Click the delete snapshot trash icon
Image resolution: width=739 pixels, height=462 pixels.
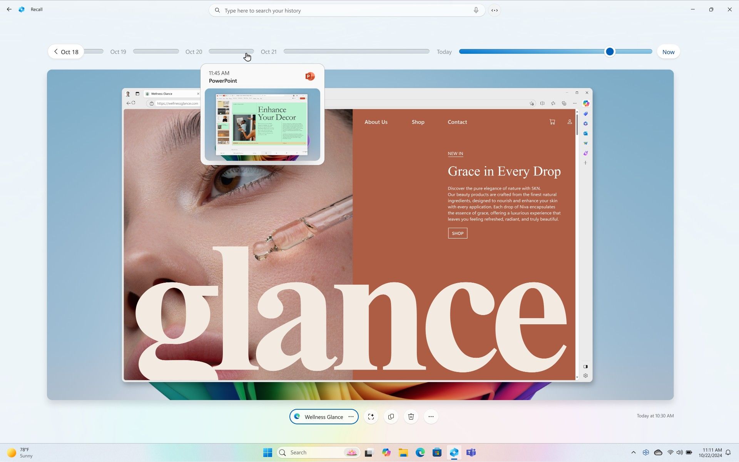coord(411,416)
